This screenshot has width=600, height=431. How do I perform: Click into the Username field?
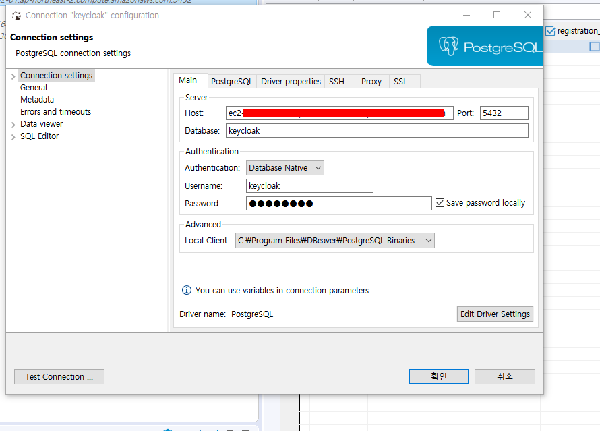pos(309,185)
